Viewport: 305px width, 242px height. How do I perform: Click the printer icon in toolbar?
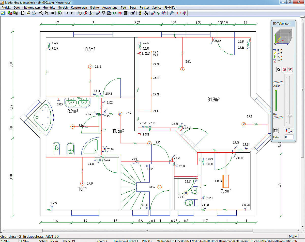click(34, 13)
